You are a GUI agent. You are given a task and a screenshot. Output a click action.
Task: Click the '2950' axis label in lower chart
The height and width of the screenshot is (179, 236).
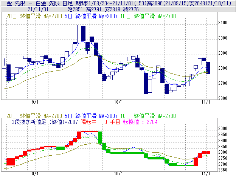223,135
